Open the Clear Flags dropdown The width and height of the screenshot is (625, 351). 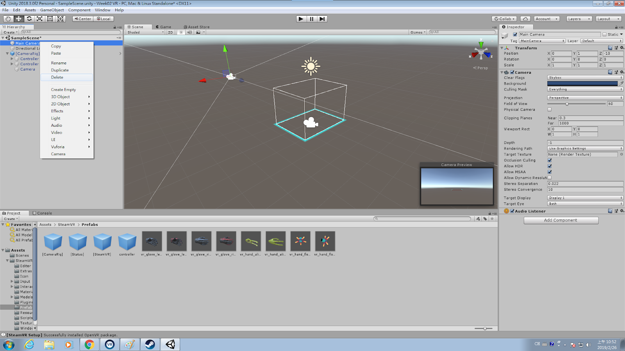(x=585, y=78)
